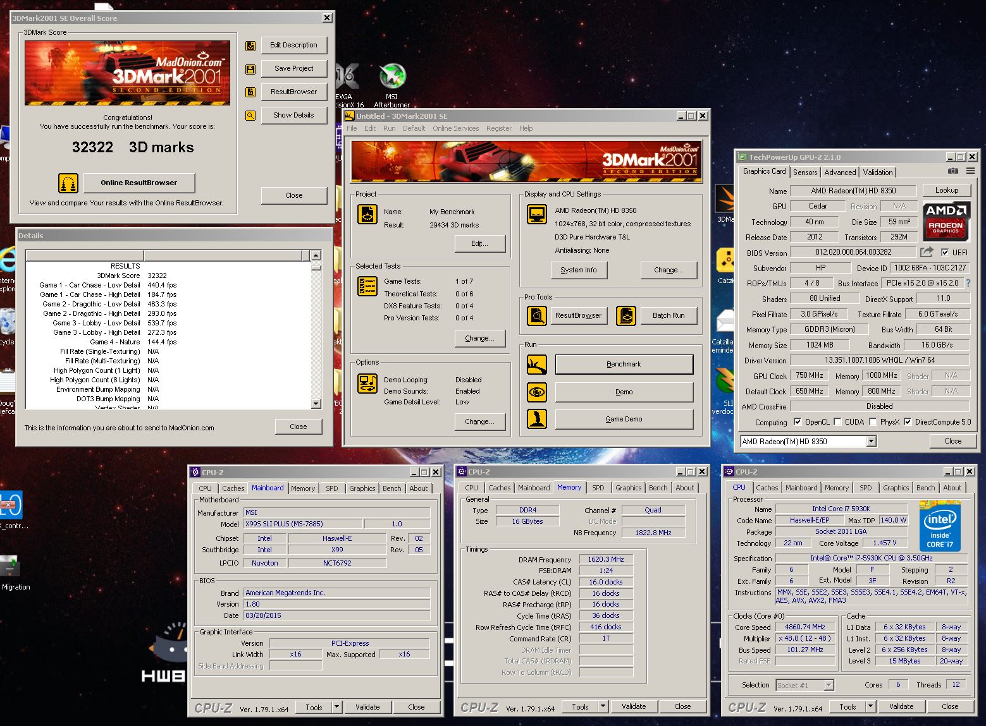
Task: Click Validate in the CPU-Z Memory window
Action: (x=634, y=706)
